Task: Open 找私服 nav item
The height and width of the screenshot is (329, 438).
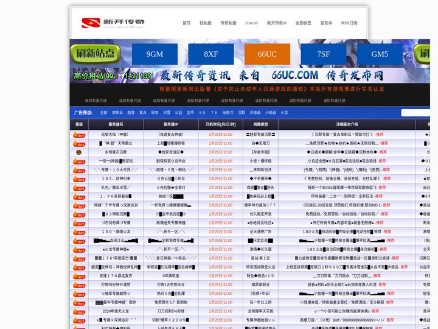Action: click(x=206, y=23)
